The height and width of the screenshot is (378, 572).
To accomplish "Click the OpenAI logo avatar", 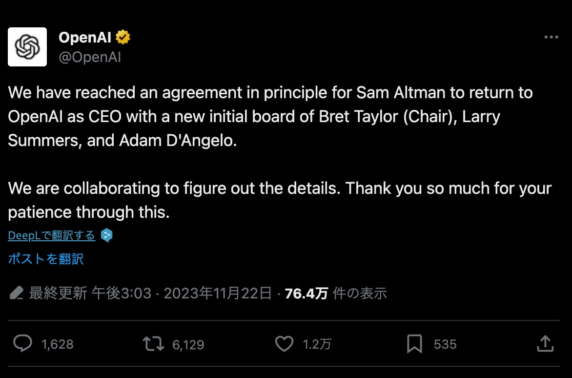I will coord(27,46).
